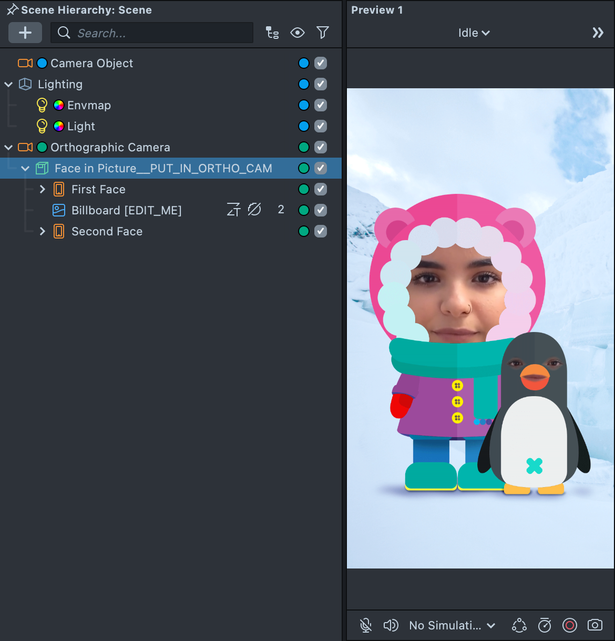Click the hierarchy Search field
615x641 pixels.
pos(158,33)
